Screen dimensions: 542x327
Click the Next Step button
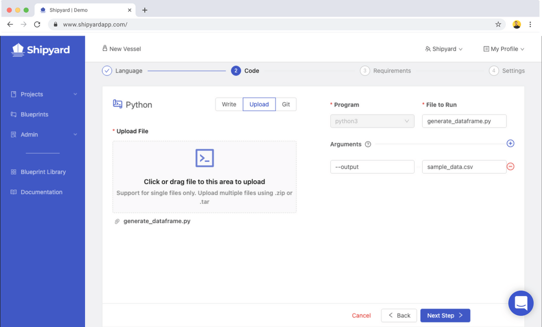pyautogui.click(x=445, y=315)
